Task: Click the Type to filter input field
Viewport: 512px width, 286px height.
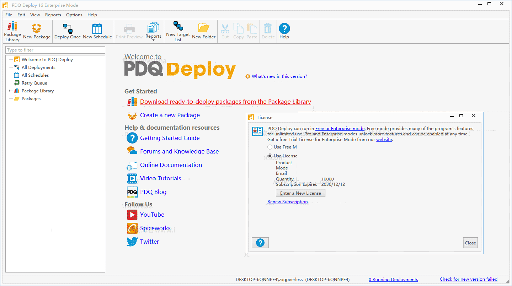Action: pyautogui.click(x=55, y=50)
